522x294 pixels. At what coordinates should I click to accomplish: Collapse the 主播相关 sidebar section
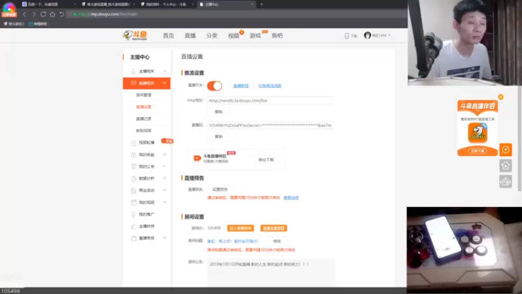pyautogui.click(x=164, y=71)
